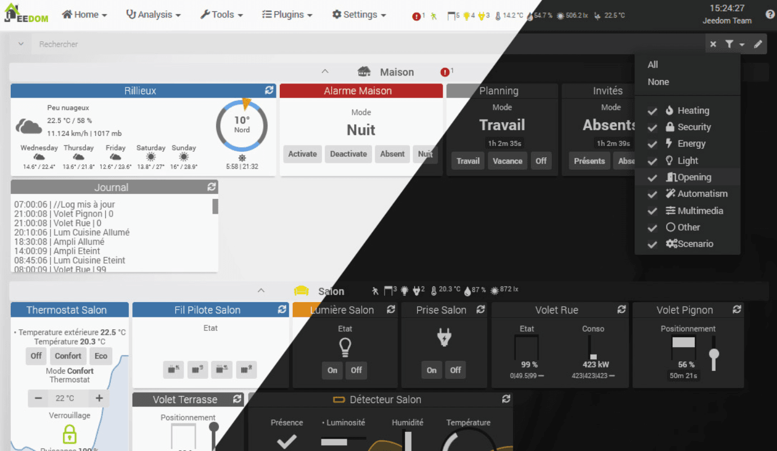Click the filter funnel icon
The height and width of the screenshot is (451, 777).
point(729,44)
